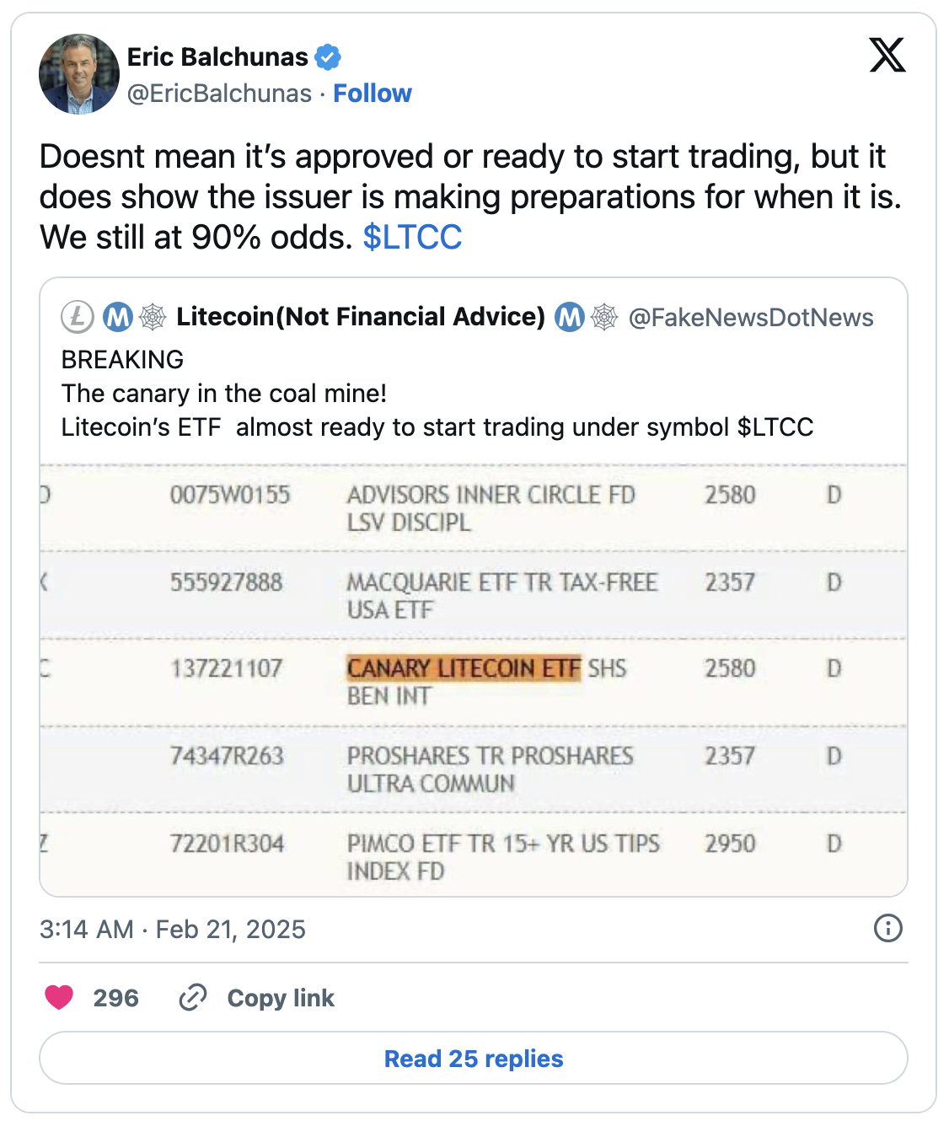Viewport: 949px width, 1121px height.
Task: Click the 296 likes count
Action: click(x=117, y=998)
